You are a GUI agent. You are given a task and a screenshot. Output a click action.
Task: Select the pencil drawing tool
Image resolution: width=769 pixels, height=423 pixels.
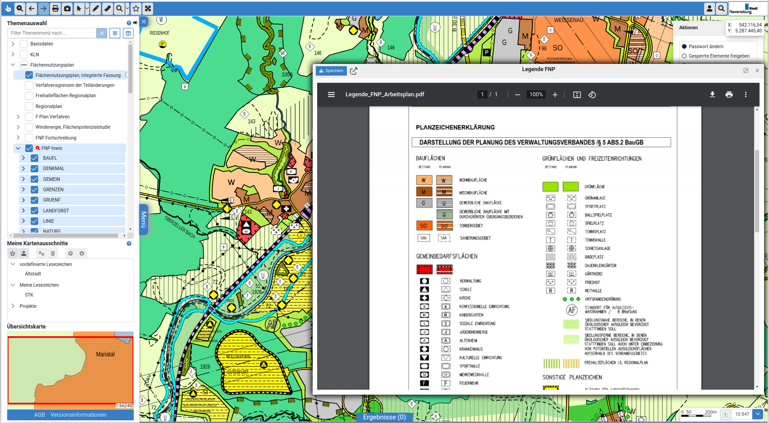(x=96, y=8)
